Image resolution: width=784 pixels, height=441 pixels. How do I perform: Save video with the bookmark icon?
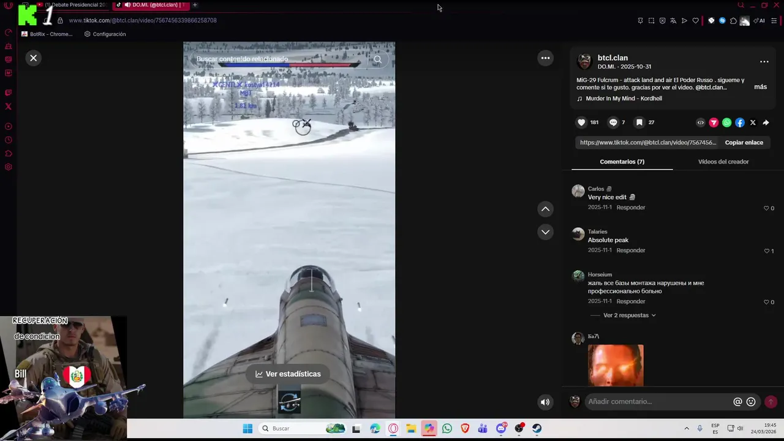tap(639, 123)
